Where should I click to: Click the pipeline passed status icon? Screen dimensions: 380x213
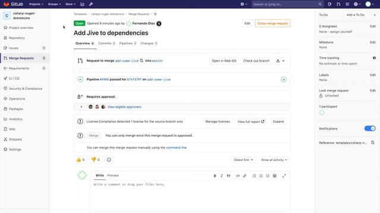(x=80, y=79)
